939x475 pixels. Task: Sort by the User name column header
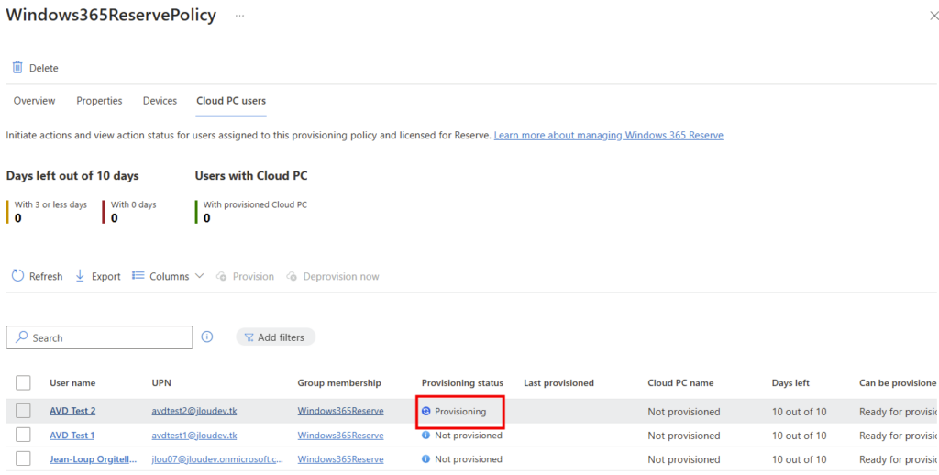click(x=72, y=382)
